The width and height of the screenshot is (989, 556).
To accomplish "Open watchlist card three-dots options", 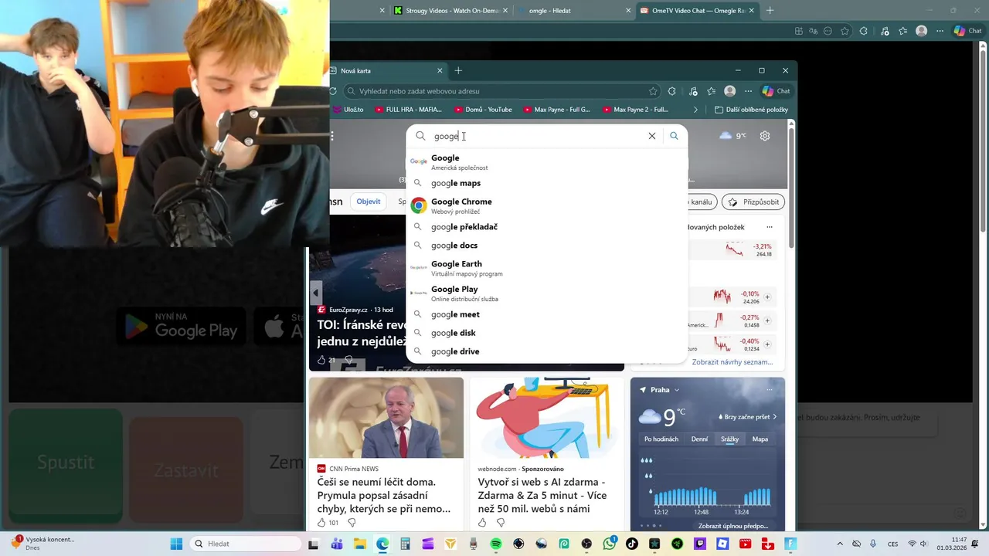I will point(770,227).
